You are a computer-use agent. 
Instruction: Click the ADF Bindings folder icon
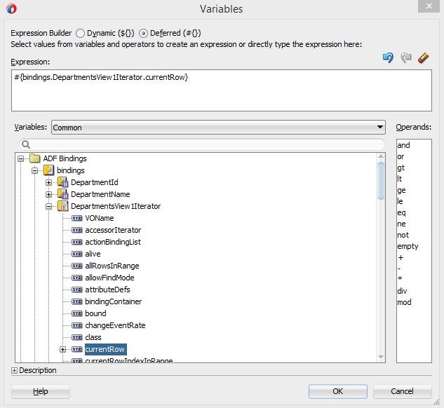[x=35, y=158]
